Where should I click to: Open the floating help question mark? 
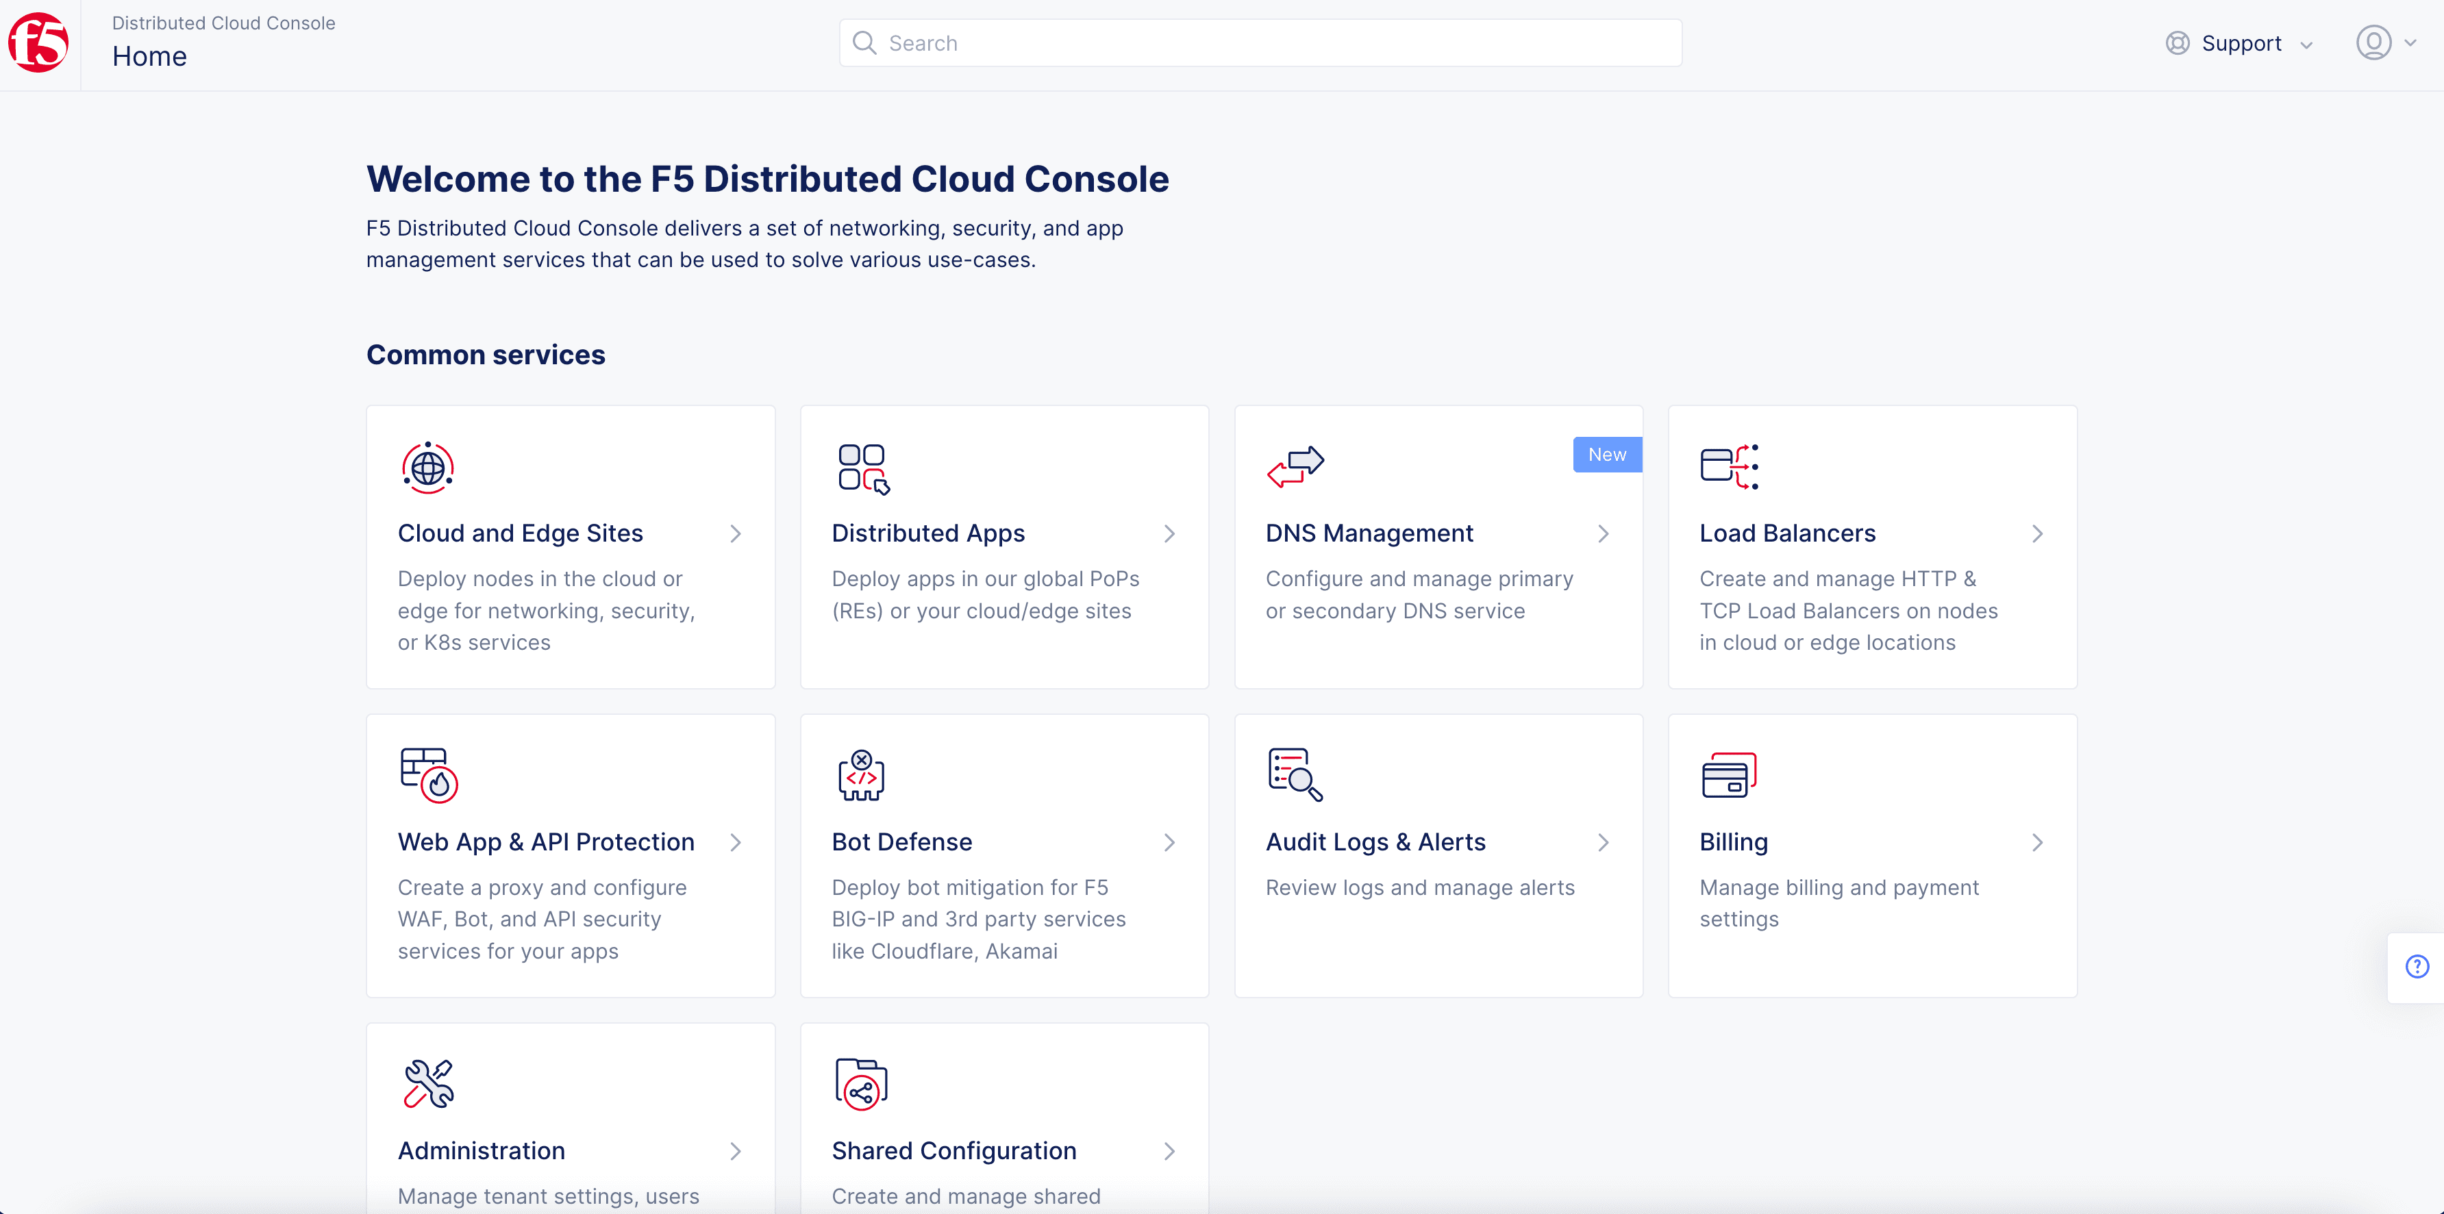(x=2417, y=966)
